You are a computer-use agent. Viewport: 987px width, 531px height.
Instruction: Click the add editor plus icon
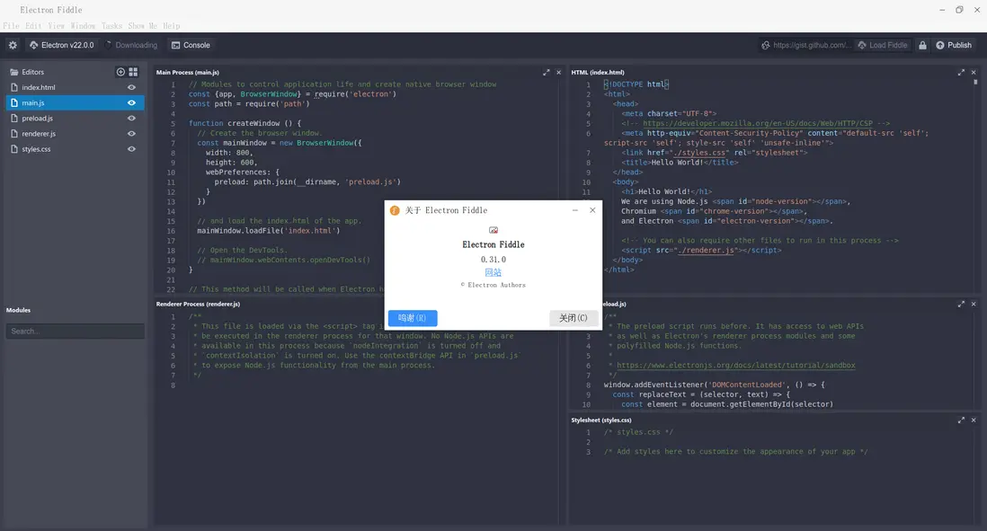click(x=120, y=72)
